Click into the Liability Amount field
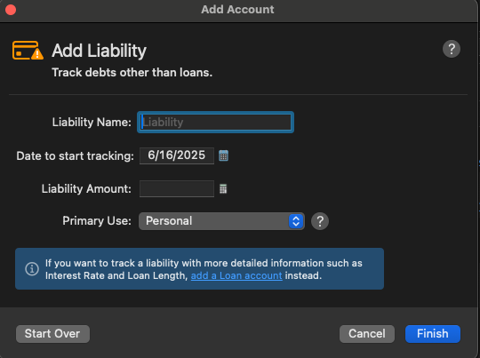This screenshot has height=358, width=480. [177, 189]
